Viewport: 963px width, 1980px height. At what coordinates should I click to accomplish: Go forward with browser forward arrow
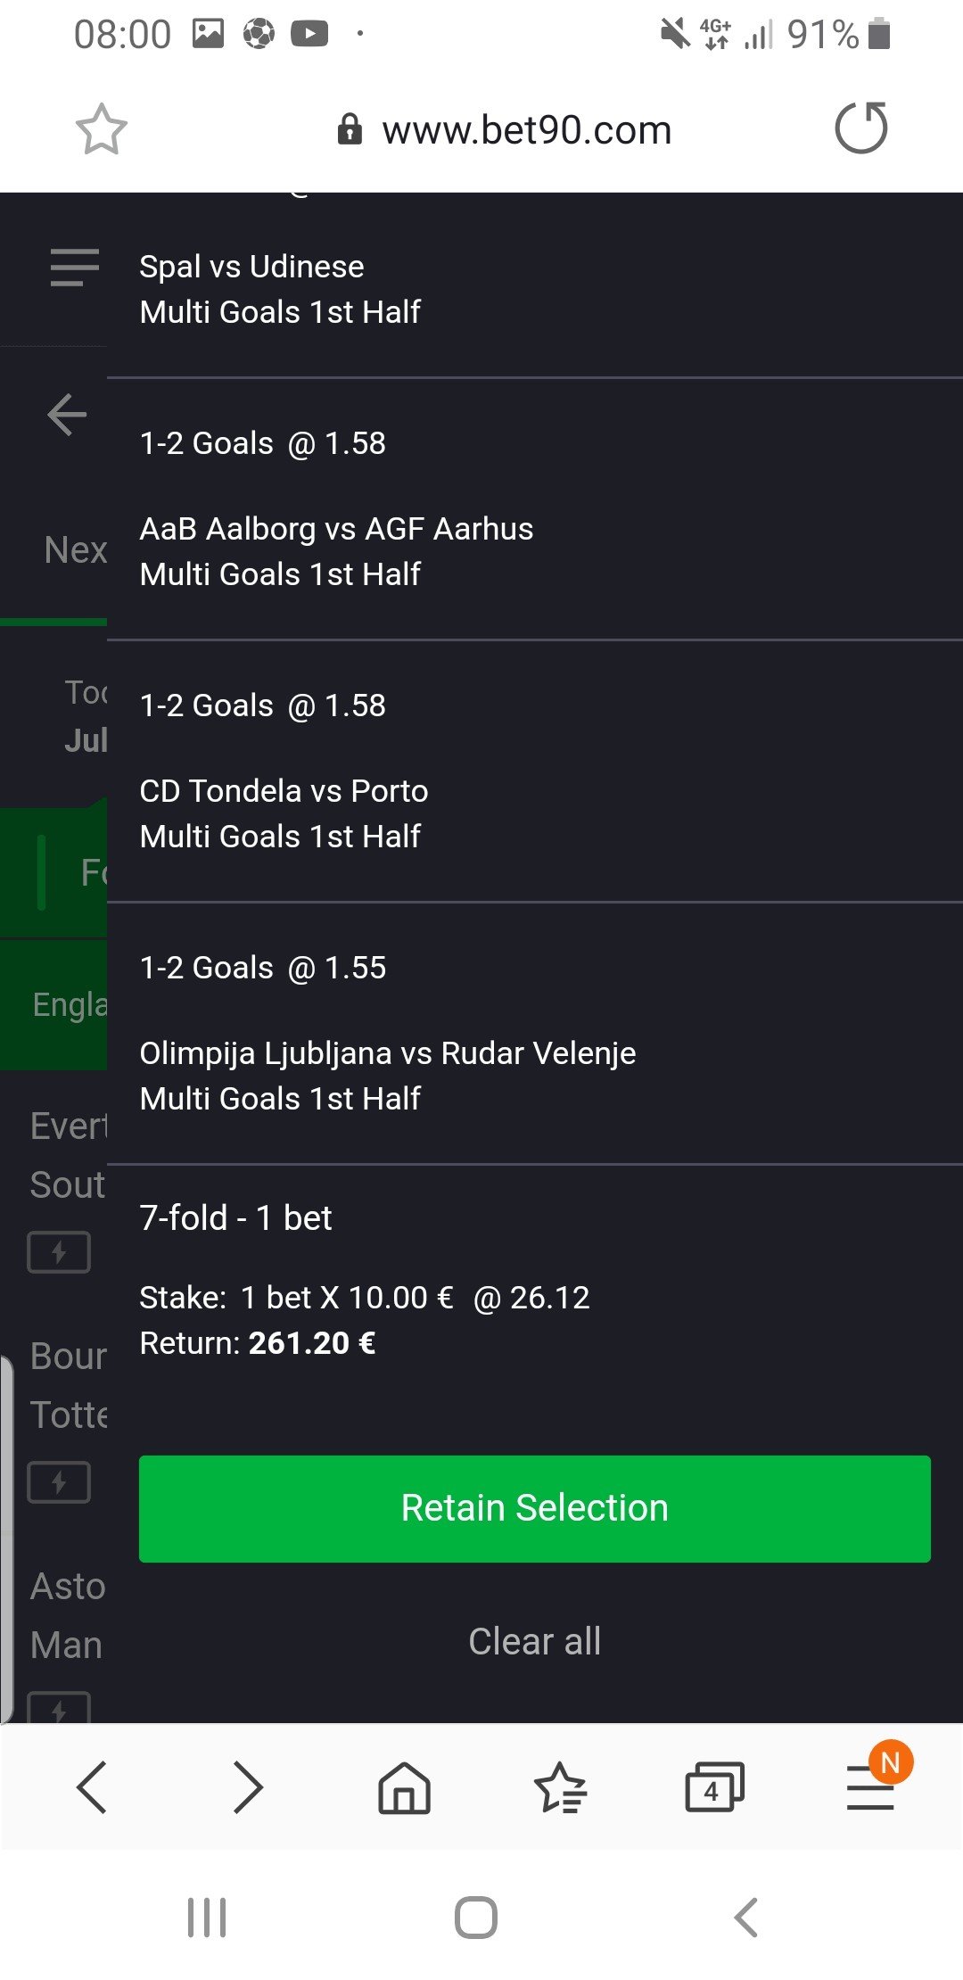(247, 1786)
